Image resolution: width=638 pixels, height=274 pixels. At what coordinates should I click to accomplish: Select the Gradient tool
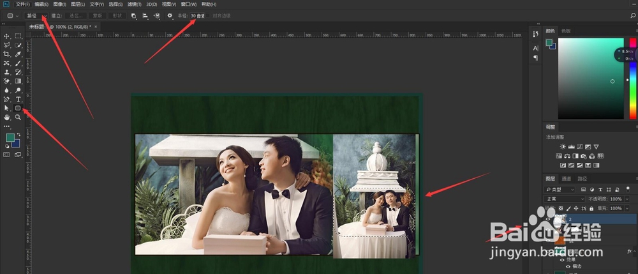tap(18, 81)
